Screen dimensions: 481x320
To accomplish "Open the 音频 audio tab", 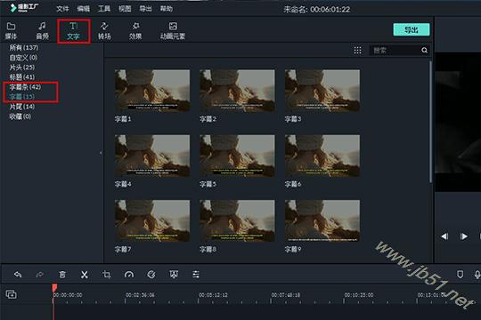I will tap(43, 30).
